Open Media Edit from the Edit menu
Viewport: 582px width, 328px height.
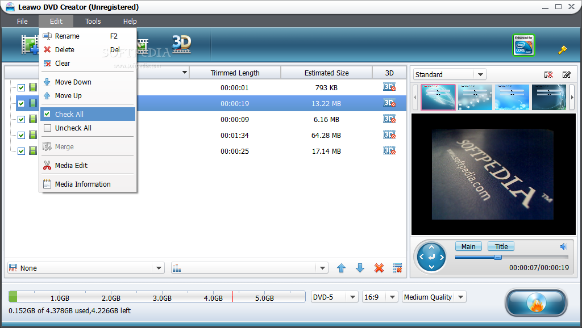[x=88, y=165]
